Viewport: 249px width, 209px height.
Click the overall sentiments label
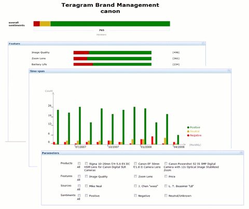point(17,24)
